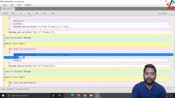Open Task View in the taskbar

tap(60, 96)
